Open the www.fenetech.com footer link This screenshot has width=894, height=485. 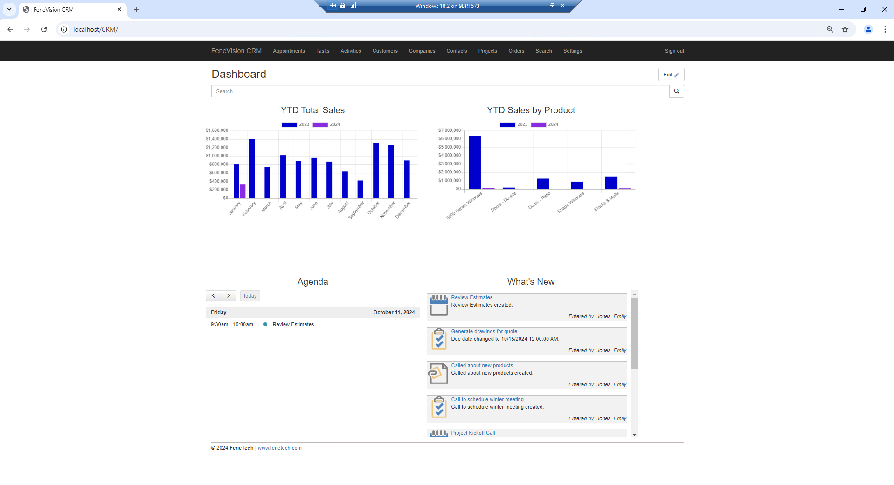[x=280, y=448]
